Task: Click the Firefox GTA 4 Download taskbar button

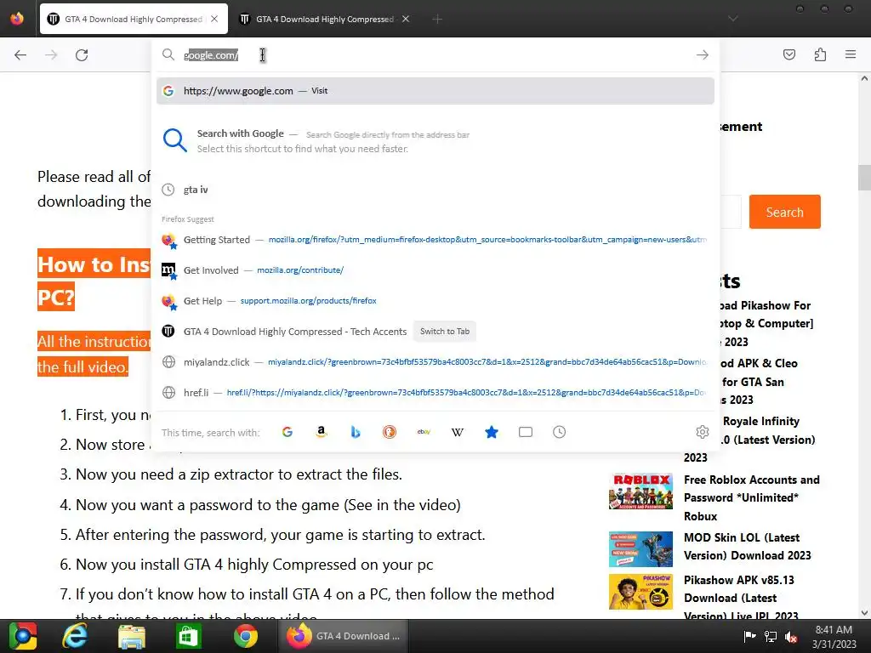Action: click(x=344, y=636)
